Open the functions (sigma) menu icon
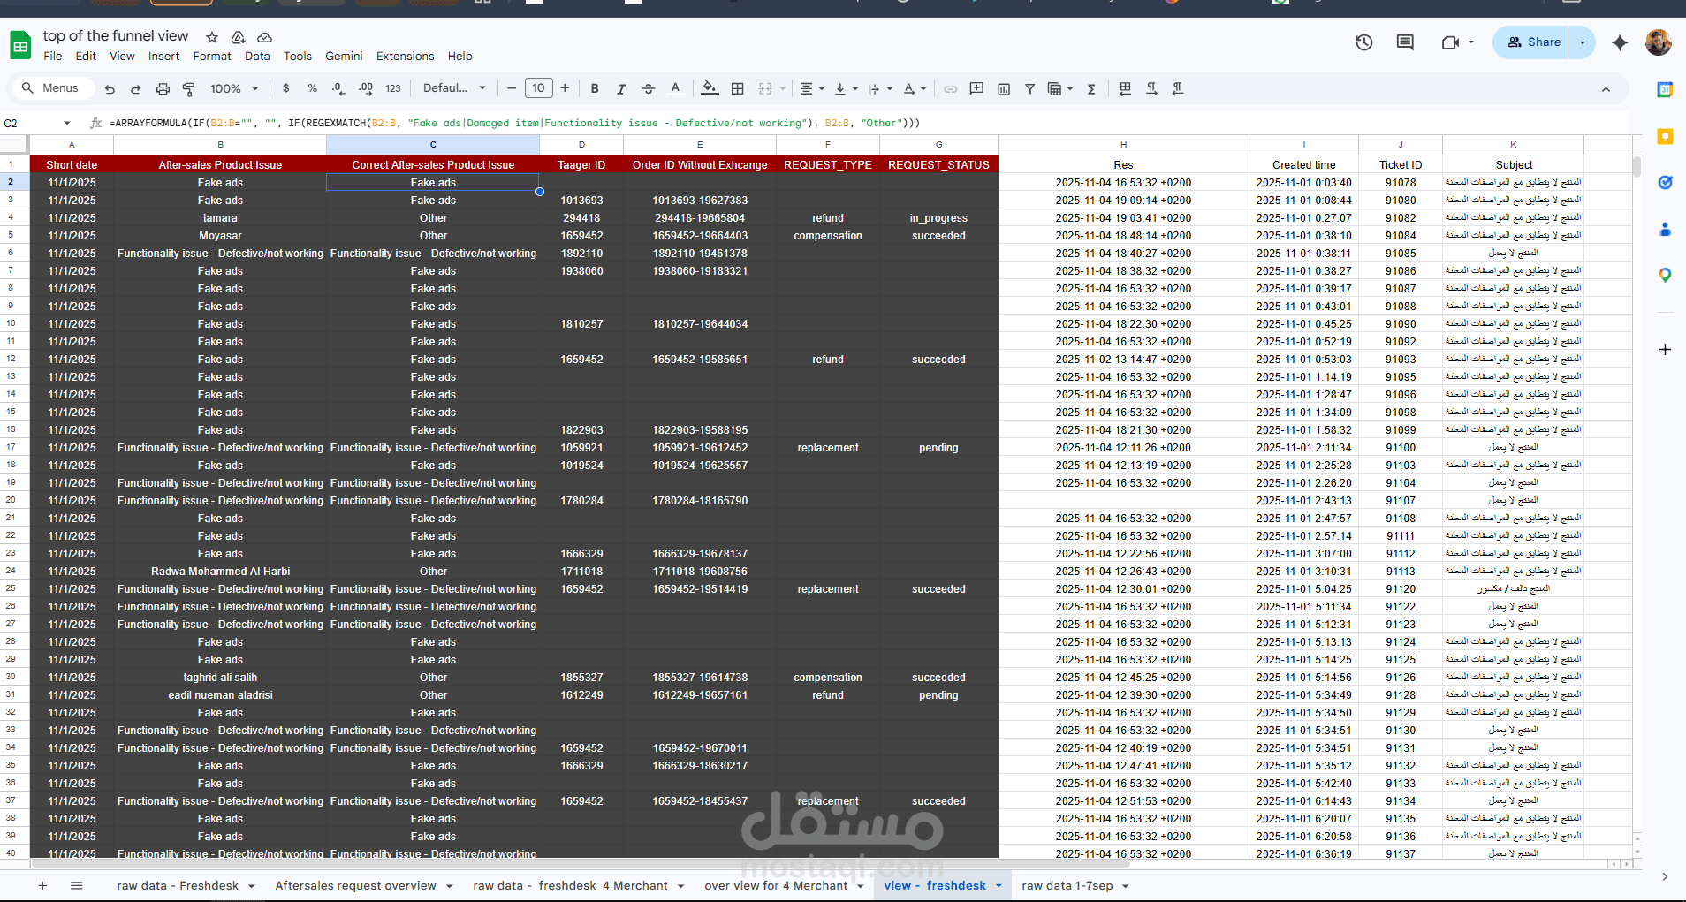The height and width of the screenshot is (902, 1686). (1092, 88)
